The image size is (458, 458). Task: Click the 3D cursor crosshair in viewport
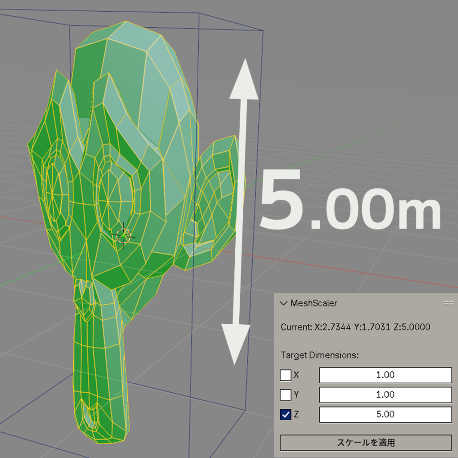tap(123, 236)
